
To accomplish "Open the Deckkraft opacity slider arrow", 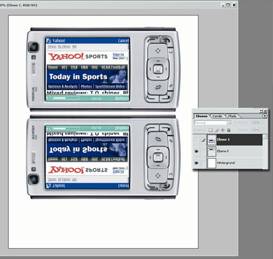I will click(x=264, y=122).
